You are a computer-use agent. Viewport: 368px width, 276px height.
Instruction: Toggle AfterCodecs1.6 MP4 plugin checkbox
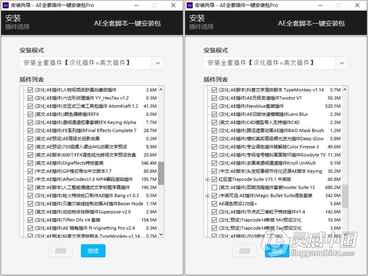click(x=30, y=179)
